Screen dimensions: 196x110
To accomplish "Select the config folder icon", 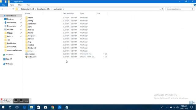I will (x=27, y=21).
